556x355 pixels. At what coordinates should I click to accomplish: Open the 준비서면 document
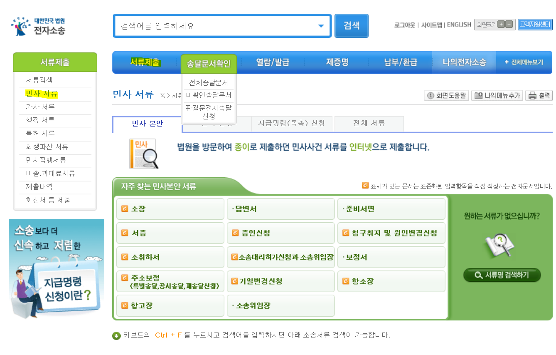click(391, 209)
